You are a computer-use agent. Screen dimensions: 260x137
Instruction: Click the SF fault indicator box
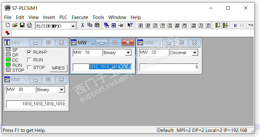pos(8,49)
